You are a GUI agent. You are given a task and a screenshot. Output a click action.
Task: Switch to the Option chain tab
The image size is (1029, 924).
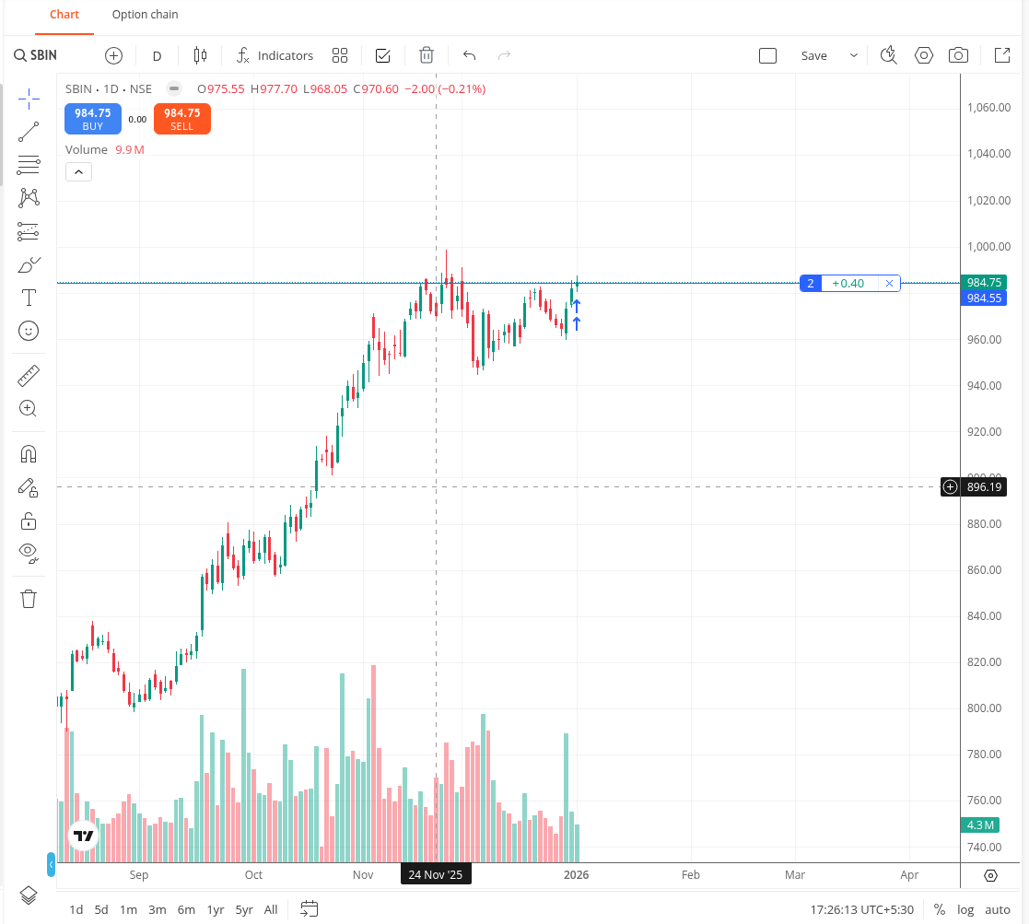[x=145, y=15]
